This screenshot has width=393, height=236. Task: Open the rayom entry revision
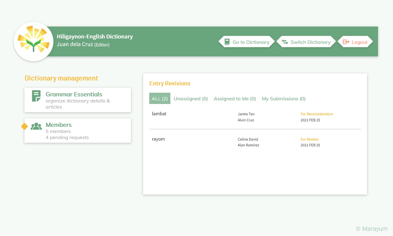point(255,142)
